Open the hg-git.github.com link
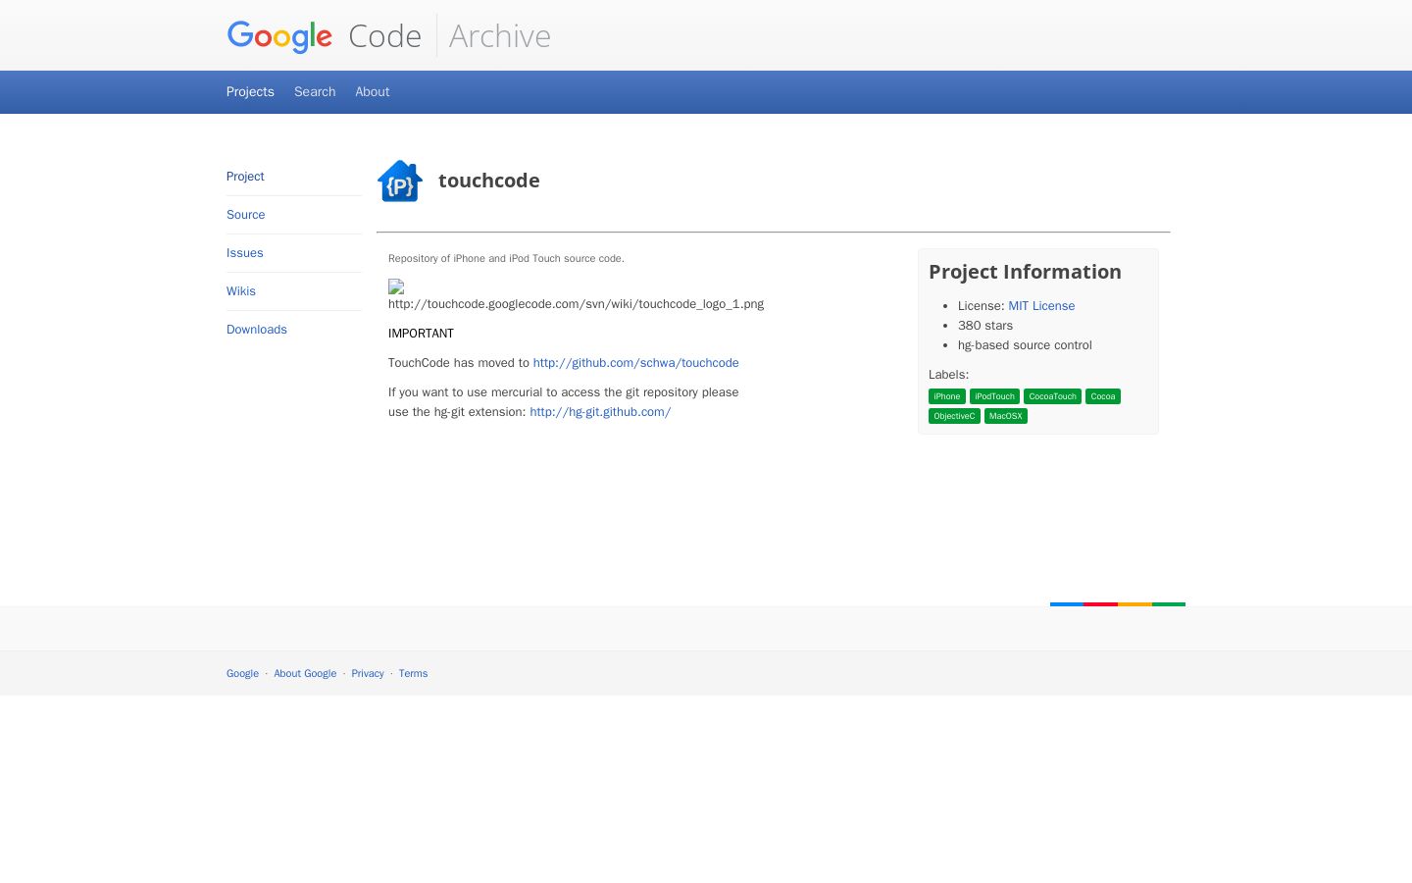The width and height of the screenshot is (1412, 883). click(x=600, y=412)
